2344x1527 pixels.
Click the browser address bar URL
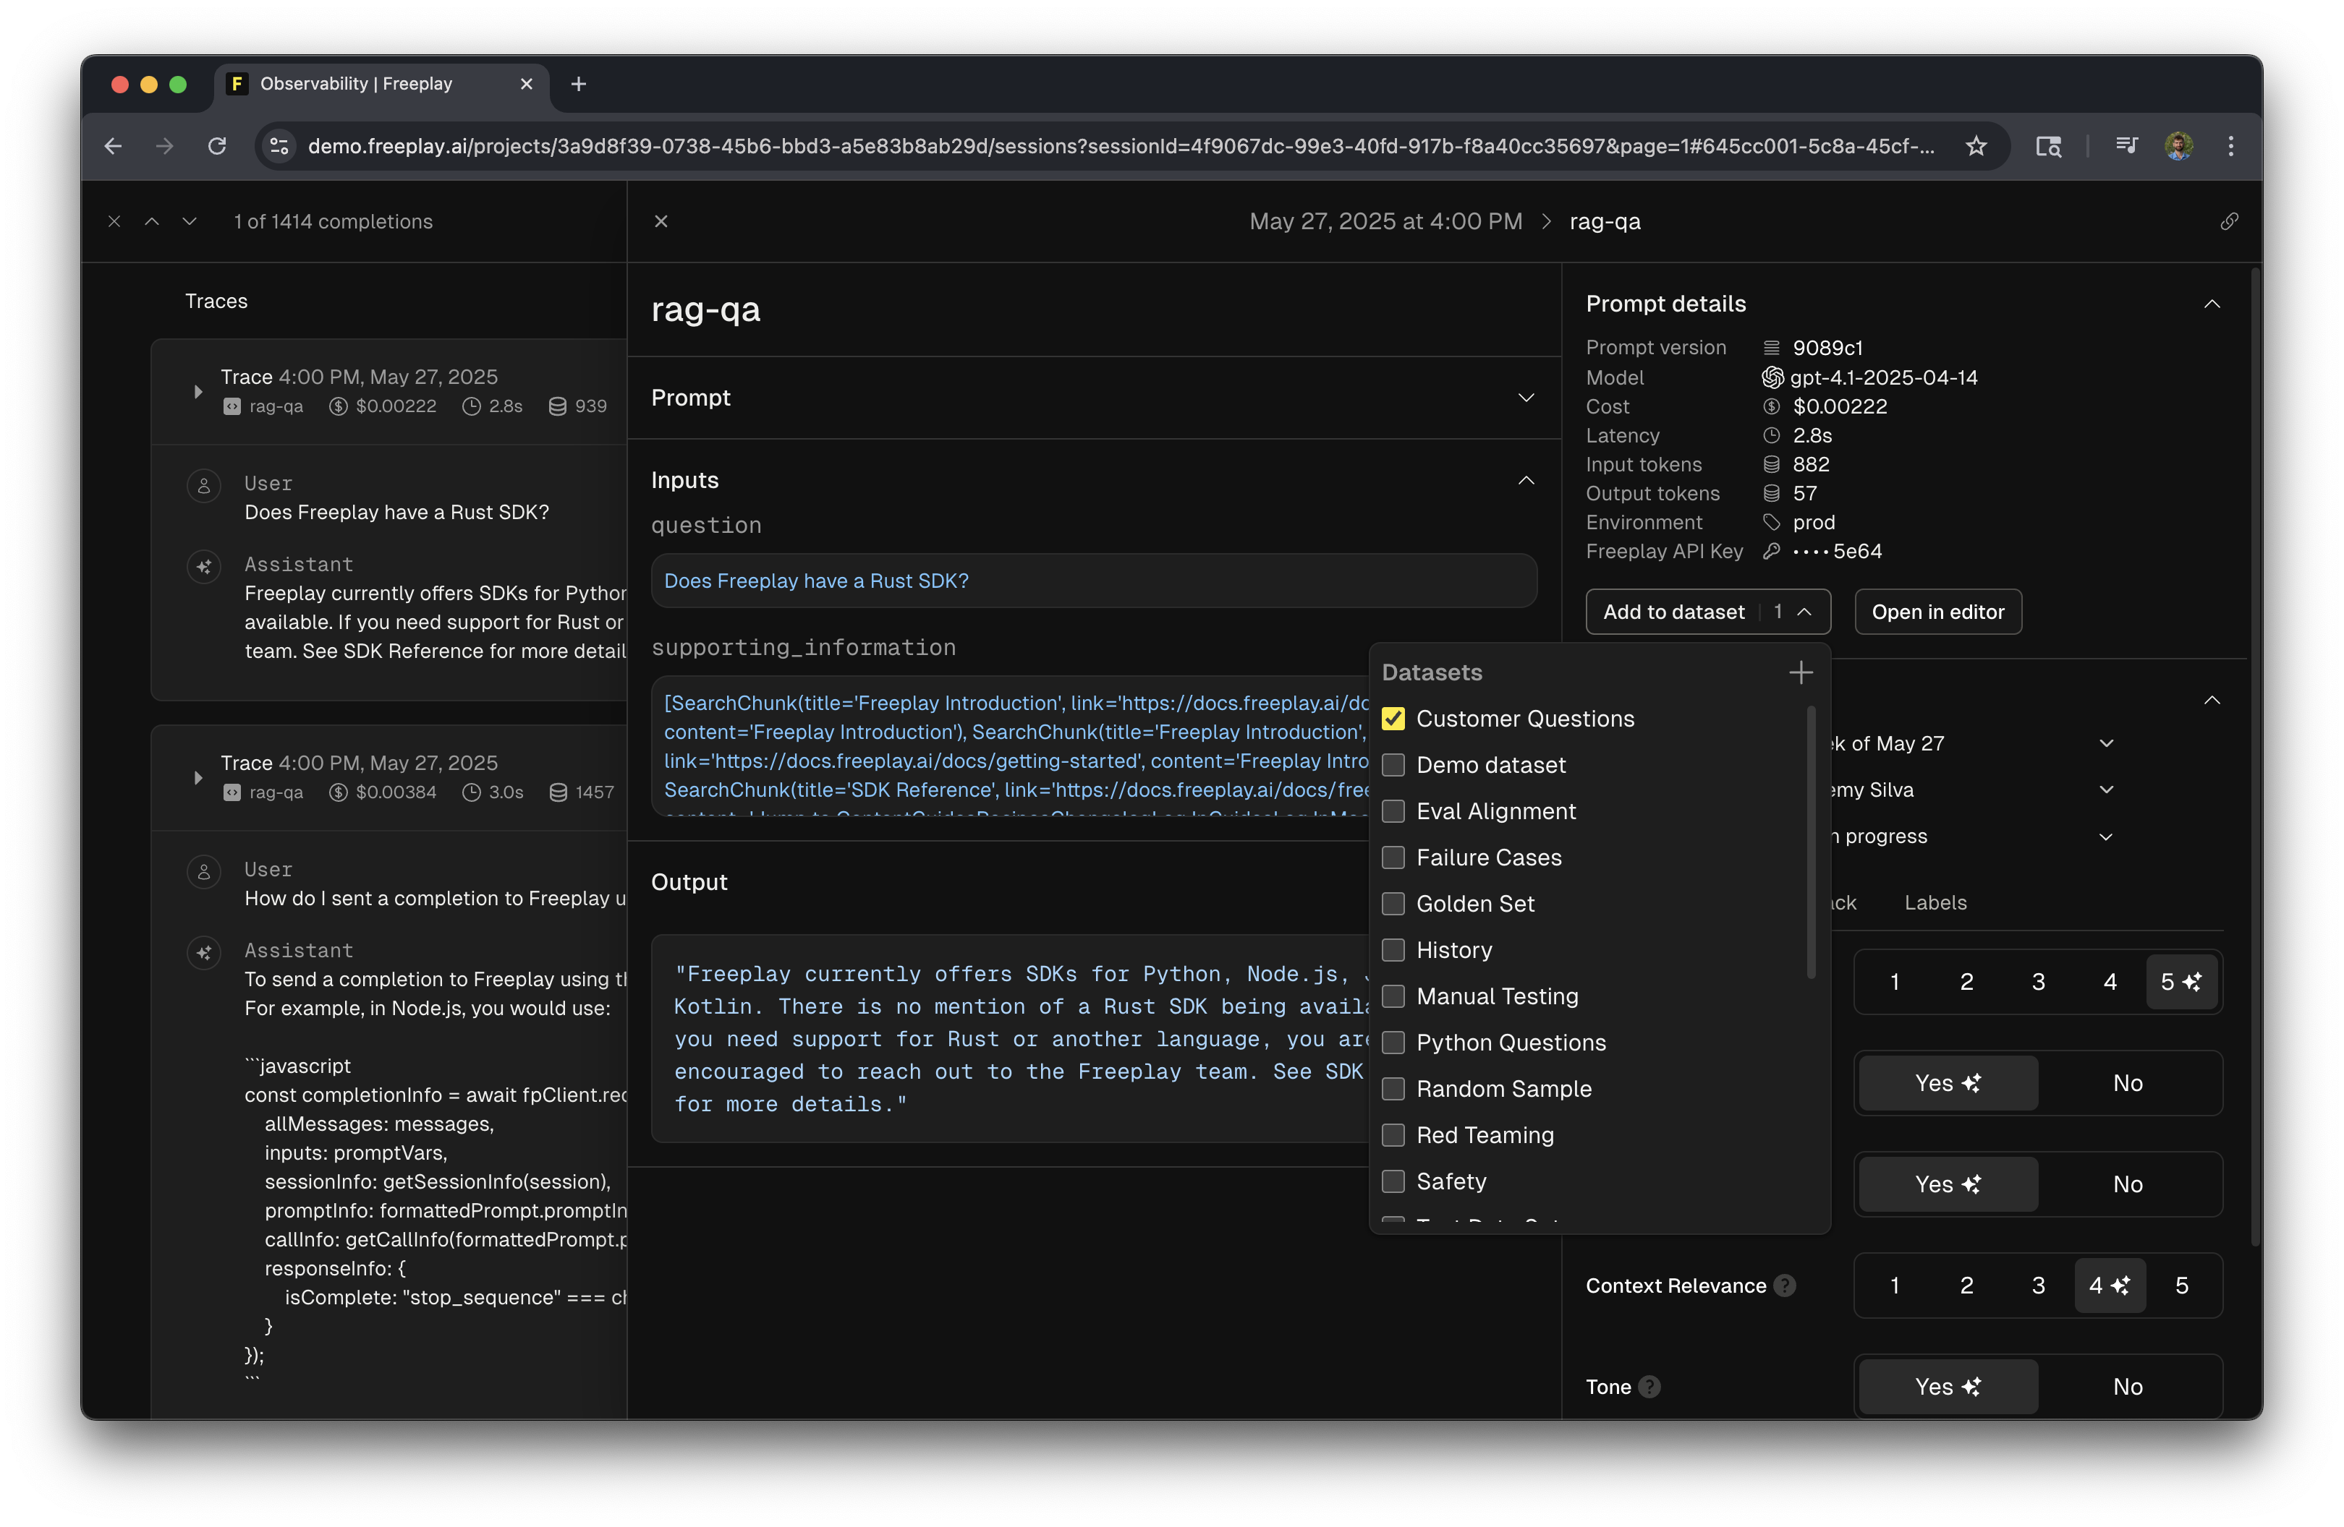(x=1120, y=146)
